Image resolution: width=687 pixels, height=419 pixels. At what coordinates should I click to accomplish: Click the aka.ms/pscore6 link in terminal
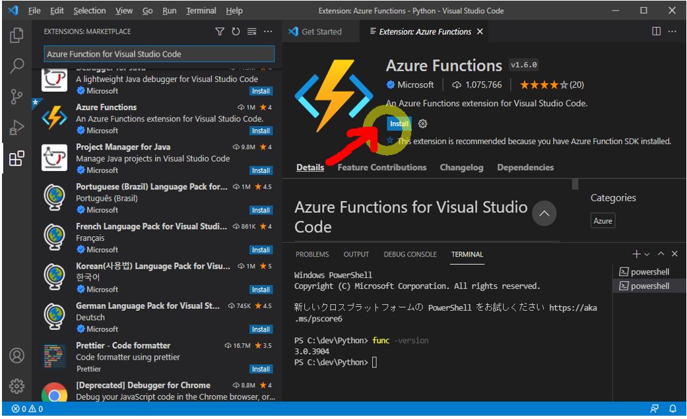445,313
